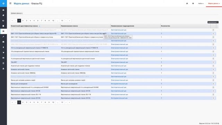222x125 pixels.
Task: Select 4-шпиндельный вертикально-расточной станок in identifier column
Action: [x=28, y=59]
